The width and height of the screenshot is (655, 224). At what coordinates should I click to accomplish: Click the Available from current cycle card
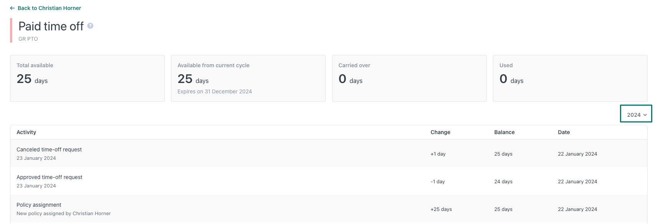(248, 78)
